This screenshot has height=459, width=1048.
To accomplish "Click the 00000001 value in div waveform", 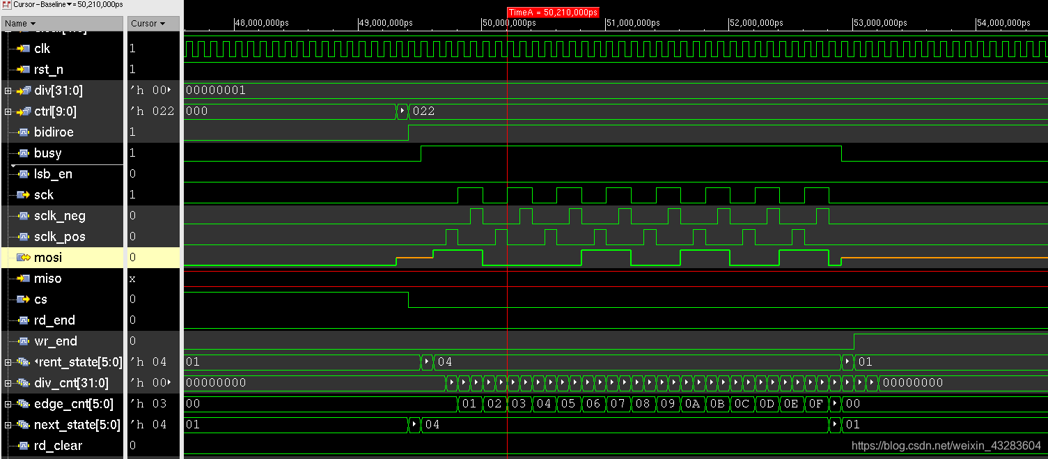I will [x=216, y=91].
